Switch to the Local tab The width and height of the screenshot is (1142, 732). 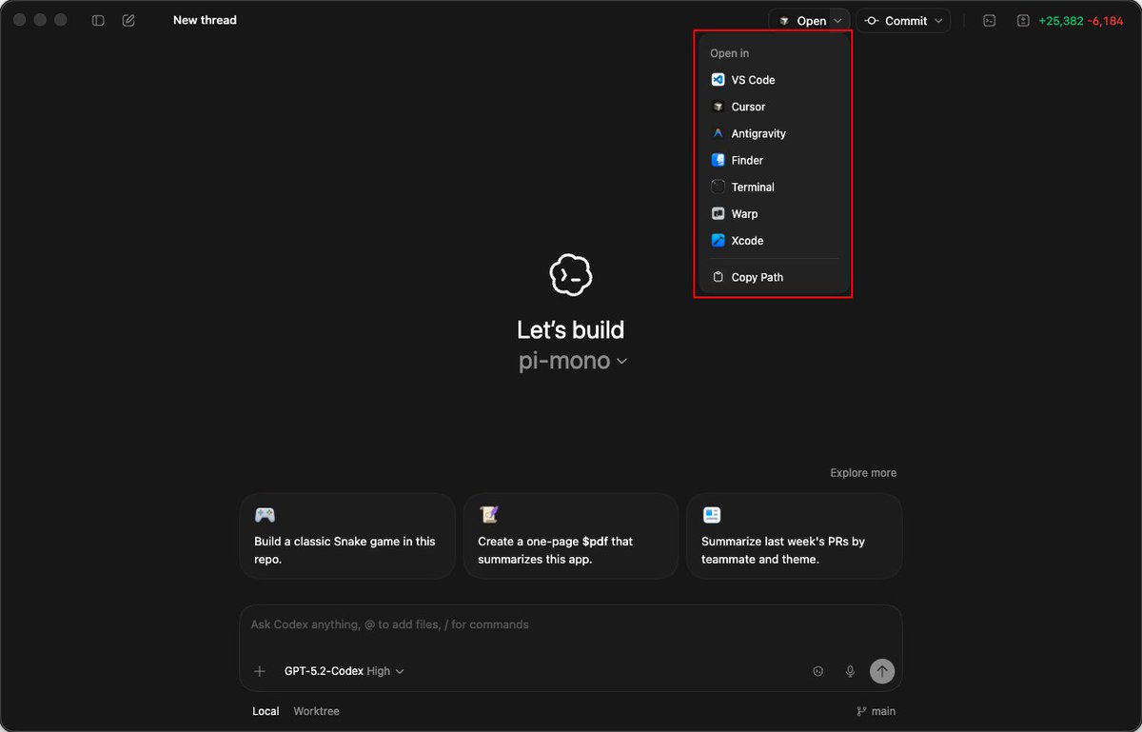pyautogui.click(x=266, y=711)
